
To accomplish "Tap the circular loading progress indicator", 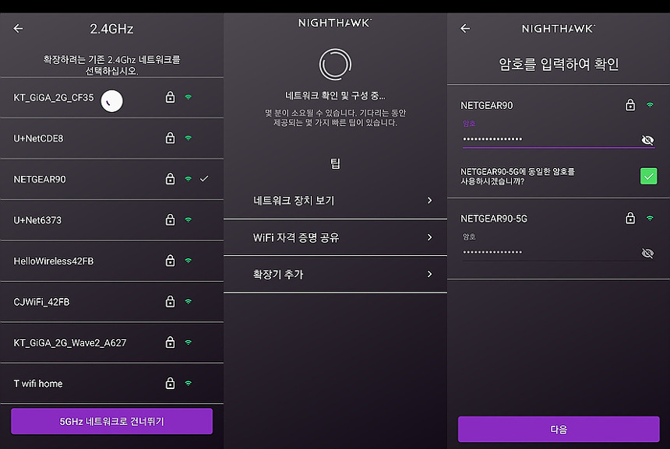I will [x=336, y=65].
